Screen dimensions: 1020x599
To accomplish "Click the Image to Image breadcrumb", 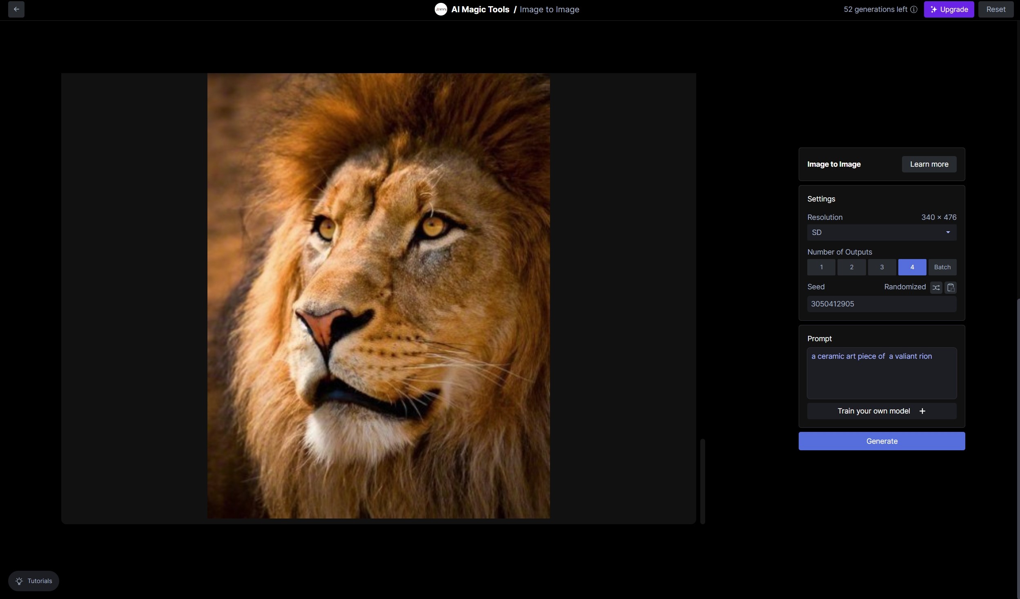I will [549, 9].
